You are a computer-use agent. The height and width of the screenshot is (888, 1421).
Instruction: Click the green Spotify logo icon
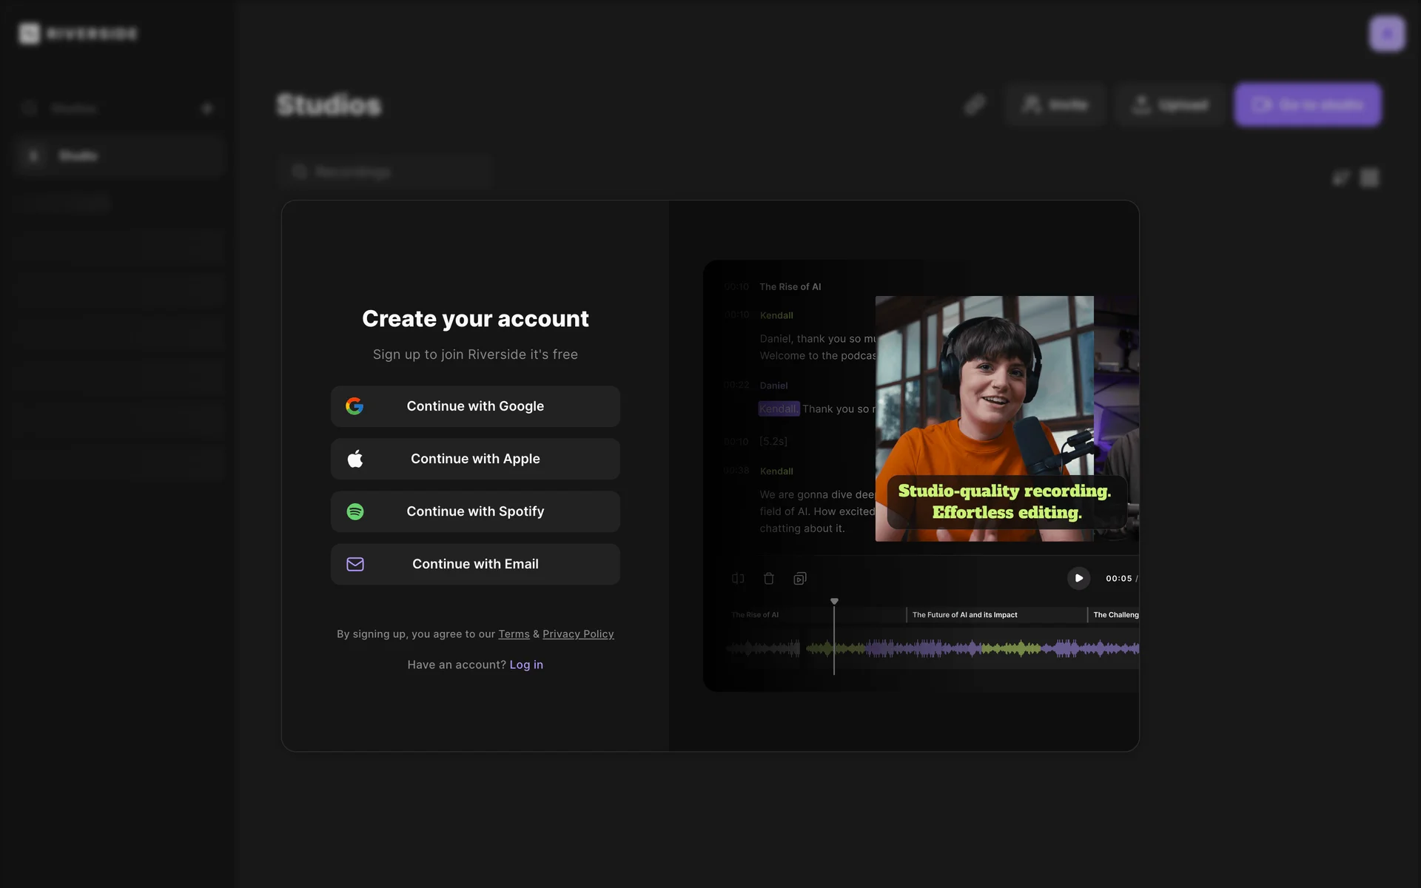[355, 511]
